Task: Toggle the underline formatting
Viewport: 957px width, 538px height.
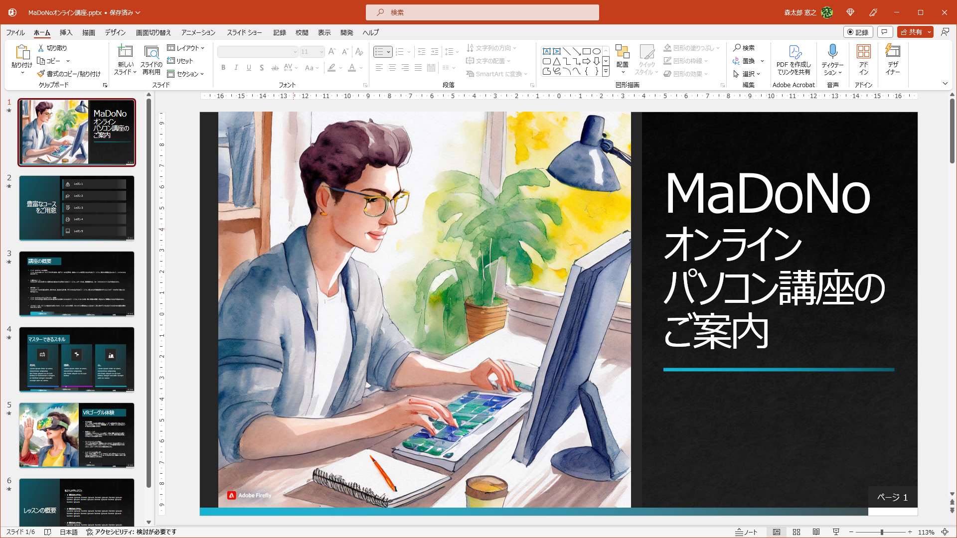Action: click(x=249, y=68)
